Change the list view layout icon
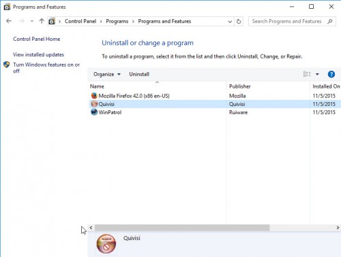The image size is (341, 257). click(x=307, y=74)
